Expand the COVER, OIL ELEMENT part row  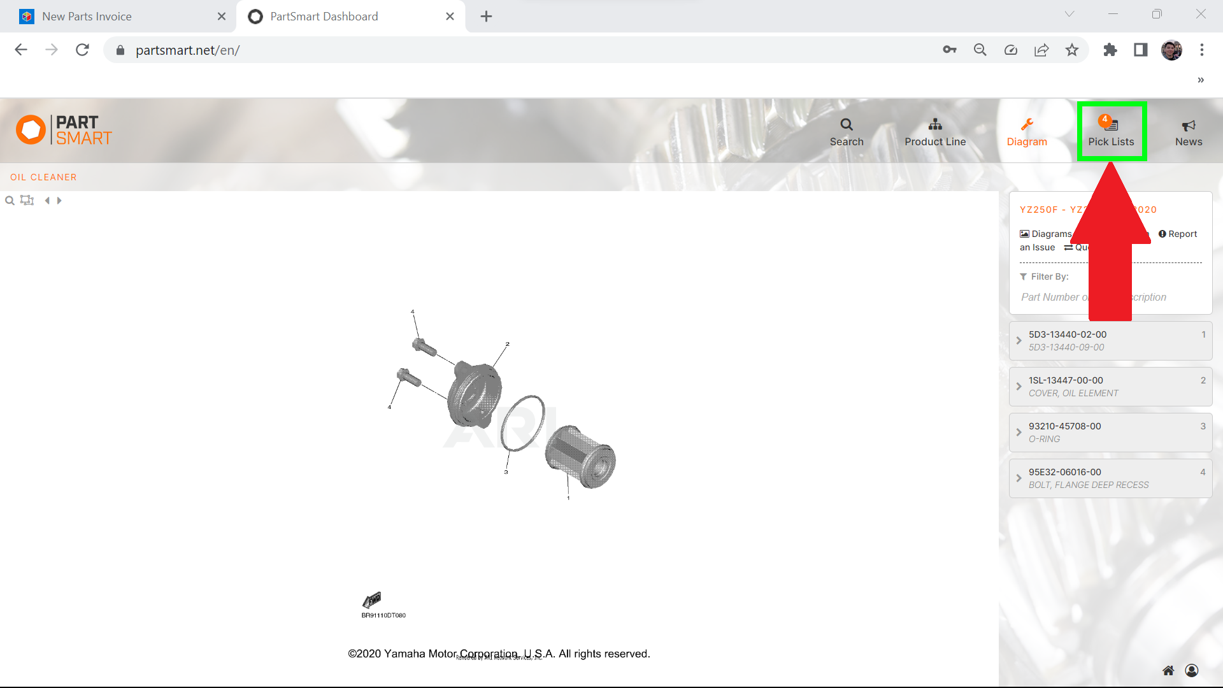(1019, 387)
